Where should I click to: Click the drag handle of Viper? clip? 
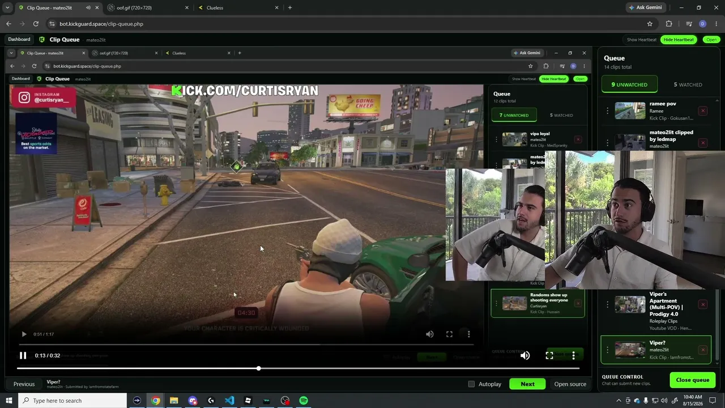point(608,350)
